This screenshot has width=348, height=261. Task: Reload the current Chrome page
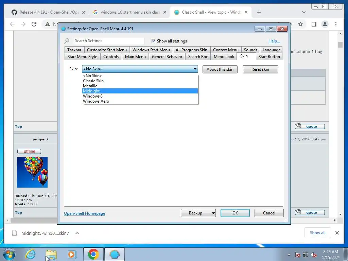pos(34,24)
